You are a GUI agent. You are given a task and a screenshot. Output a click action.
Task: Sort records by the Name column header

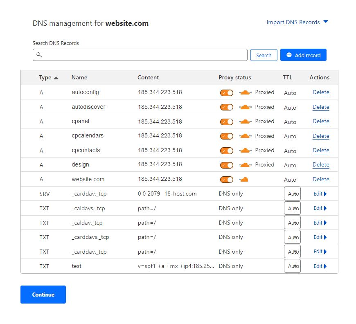pyautogui.click(x=79, y=77)
